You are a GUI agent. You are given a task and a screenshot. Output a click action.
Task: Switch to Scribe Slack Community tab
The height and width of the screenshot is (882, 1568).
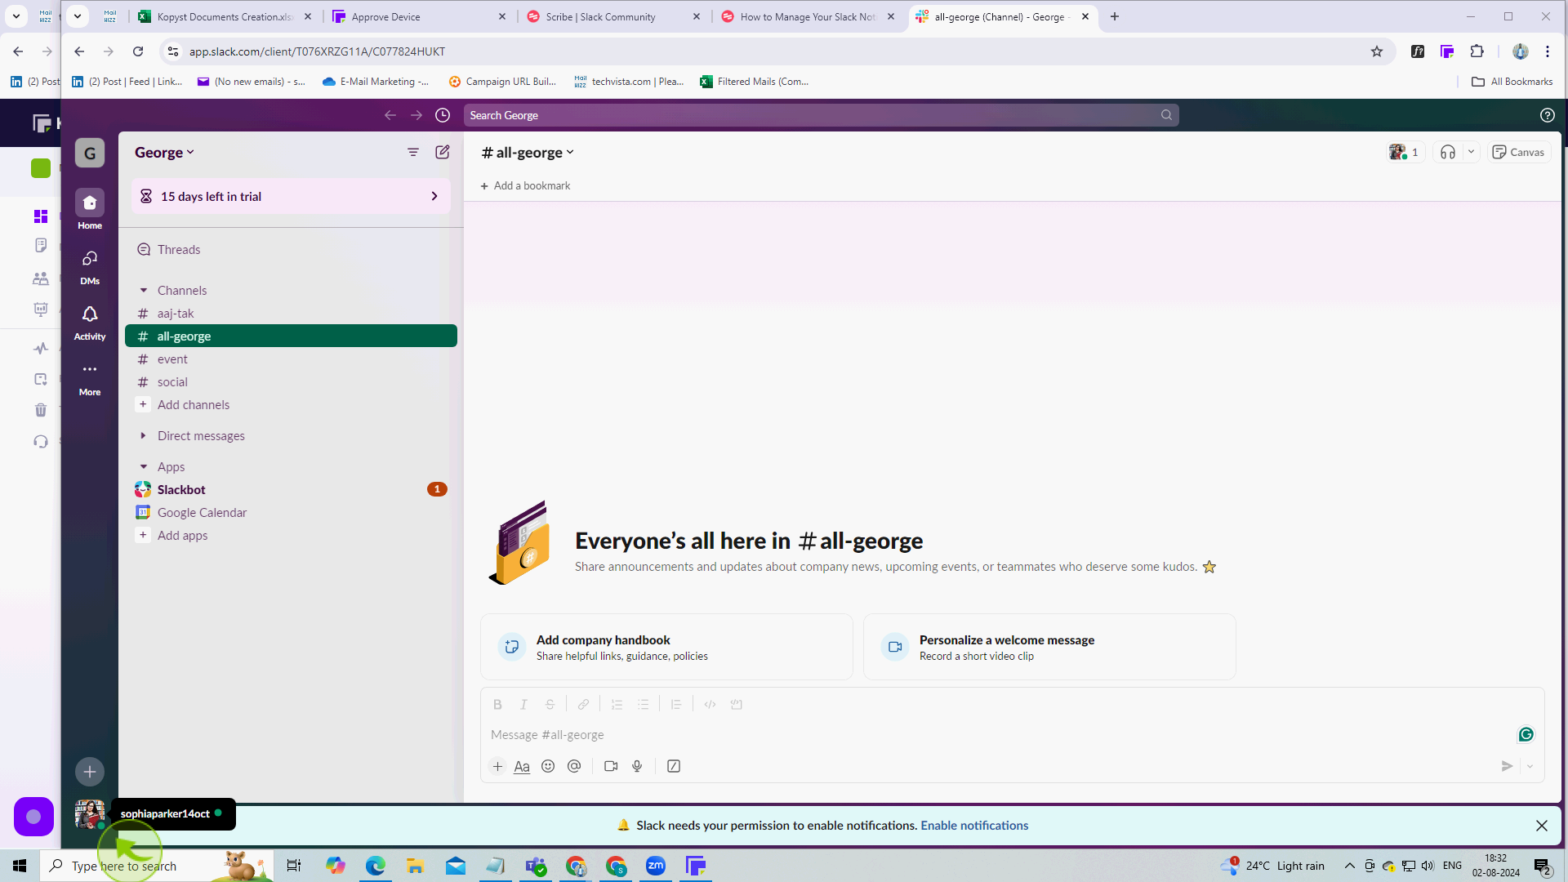pyautogui.click(x=614, y=16)
